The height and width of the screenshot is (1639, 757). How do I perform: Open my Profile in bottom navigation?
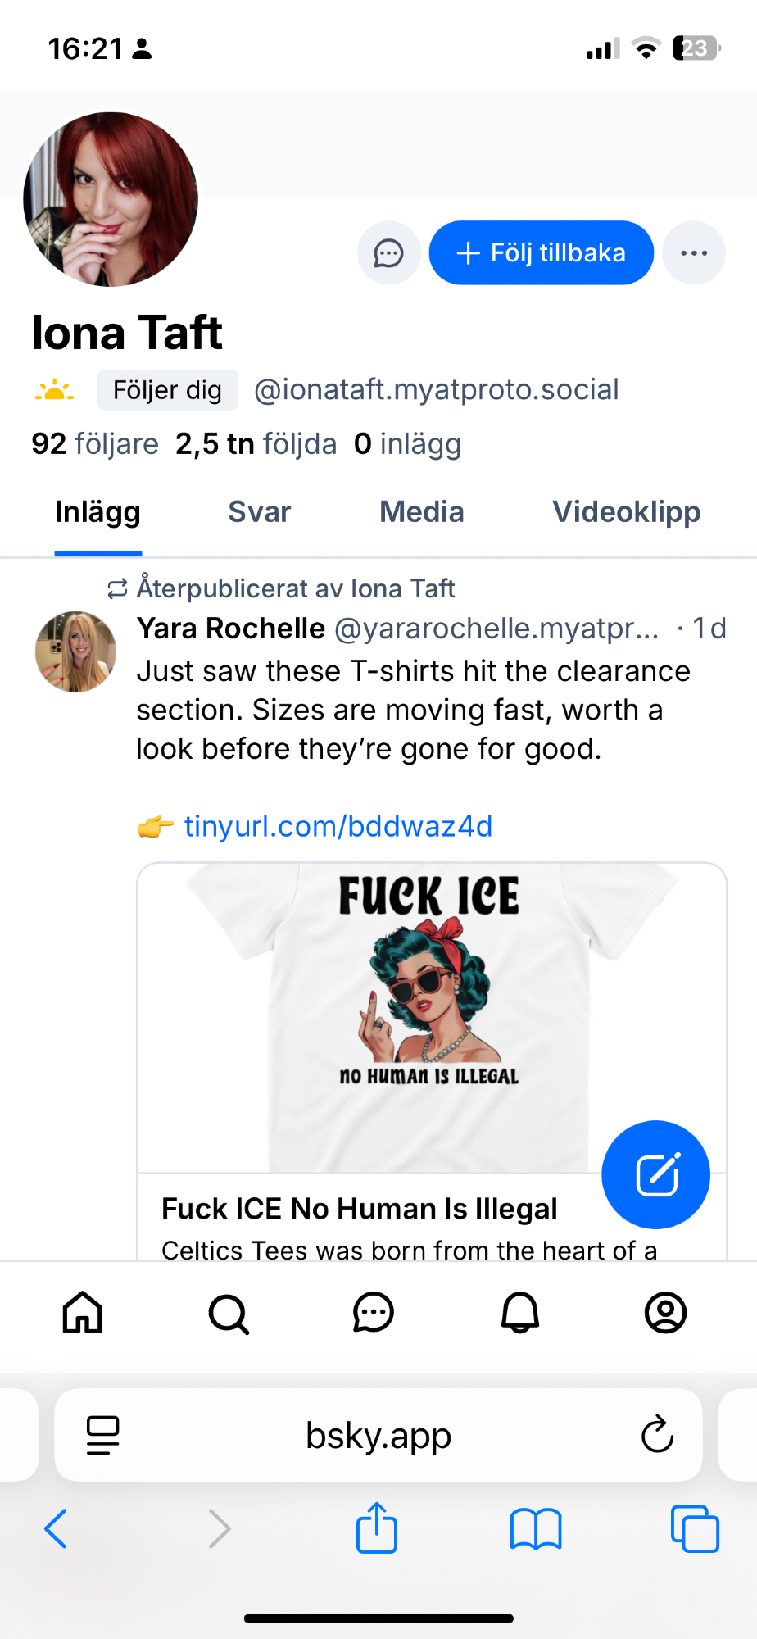(x=665, y=1313)
